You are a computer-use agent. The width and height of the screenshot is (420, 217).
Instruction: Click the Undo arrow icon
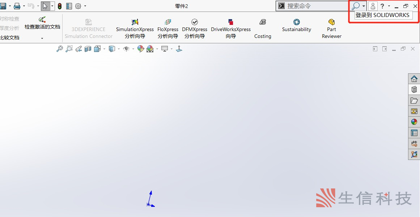[31, 6]
